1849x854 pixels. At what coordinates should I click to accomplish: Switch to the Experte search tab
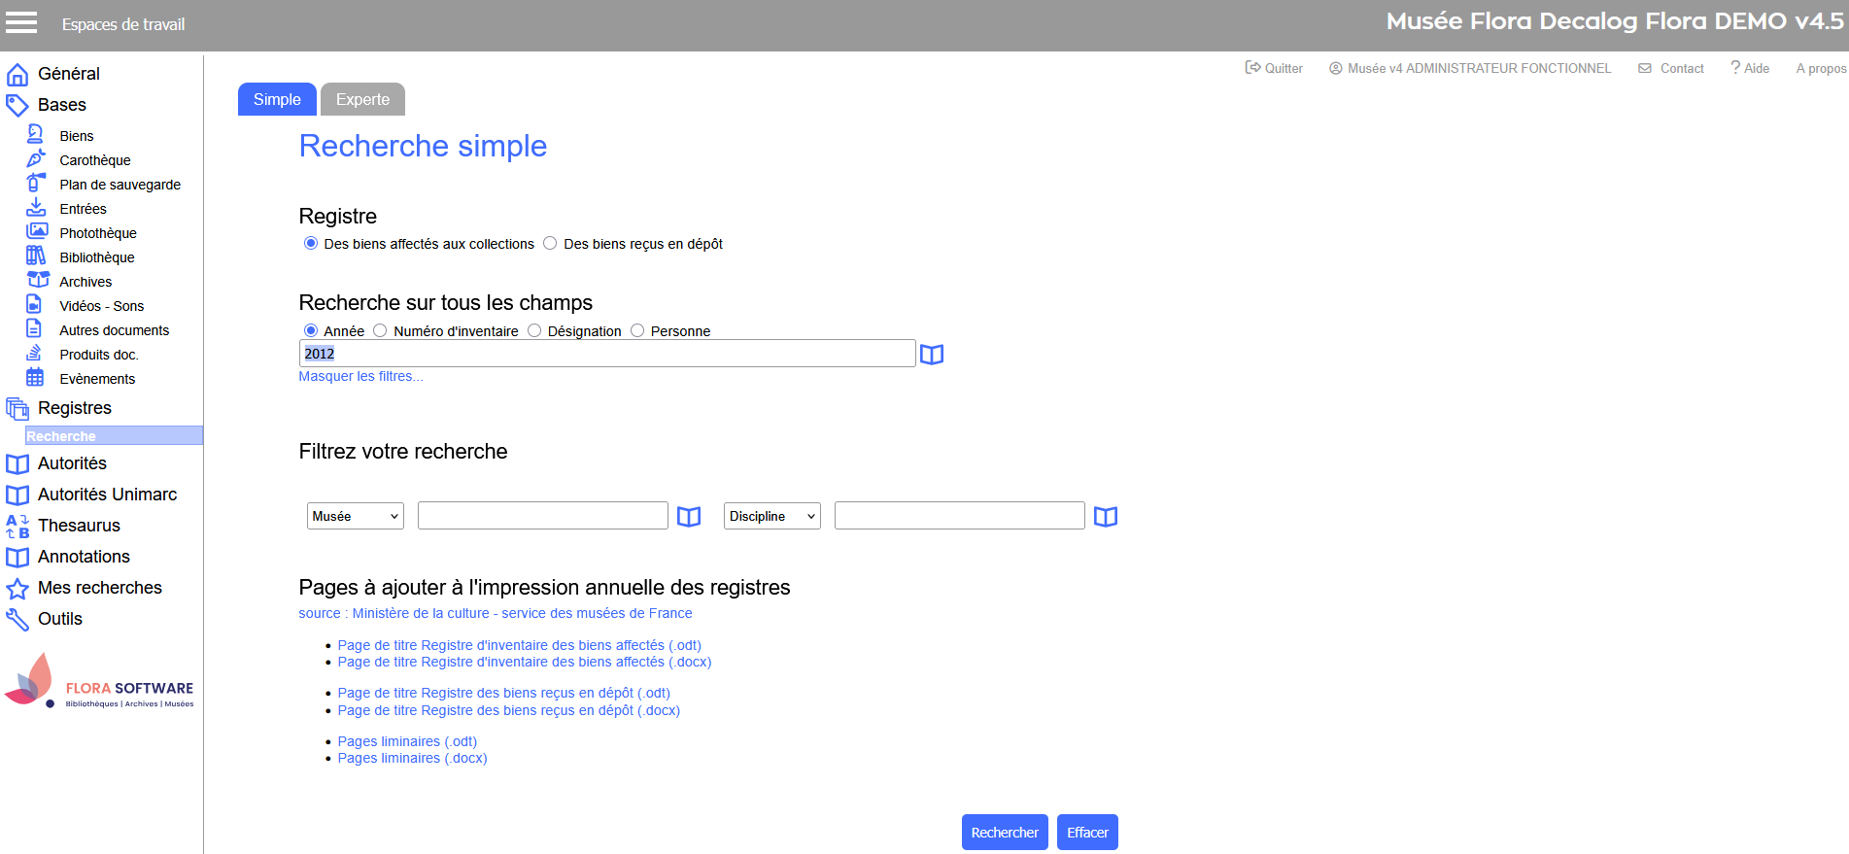362,100
